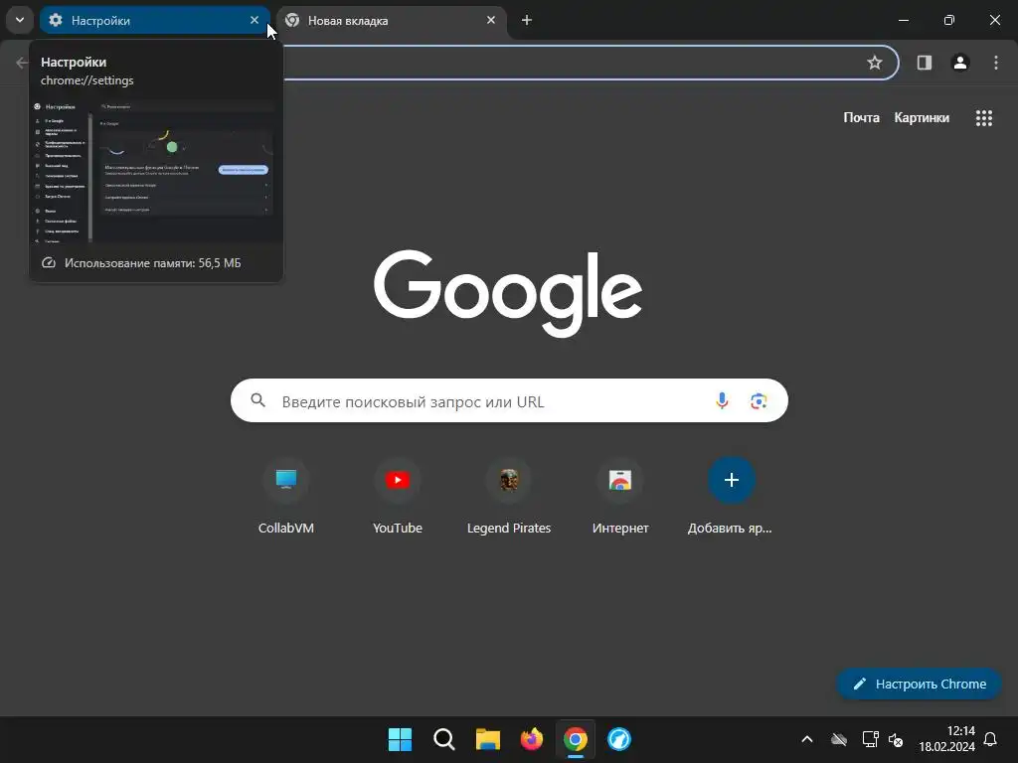
Task: Launch Firefox from the taskbar
Action: (532, 739)
